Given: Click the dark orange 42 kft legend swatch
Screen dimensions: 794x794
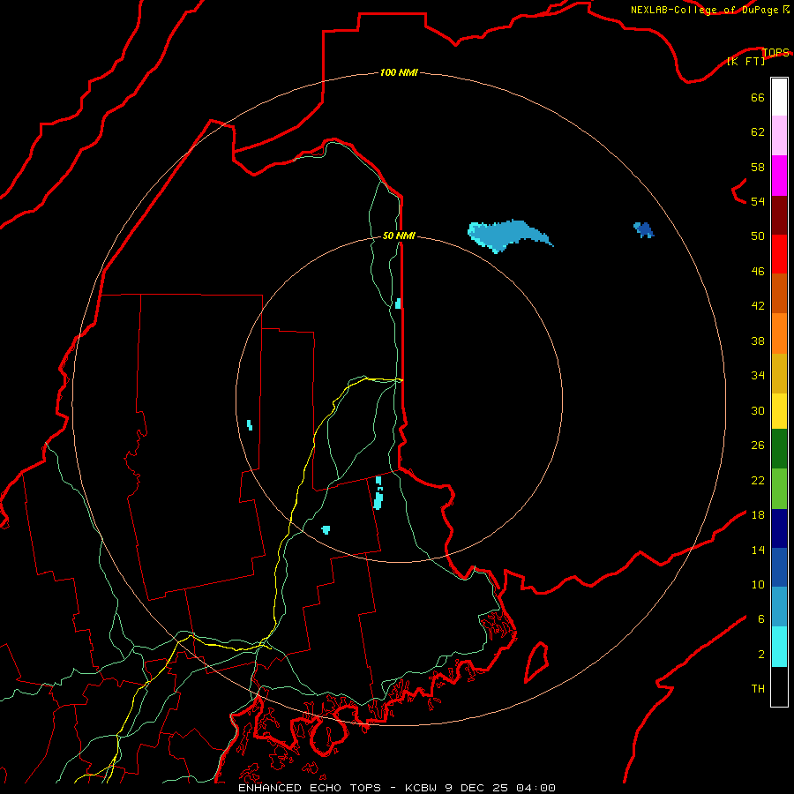Looking at the screenshot, I should pos(779,294).
